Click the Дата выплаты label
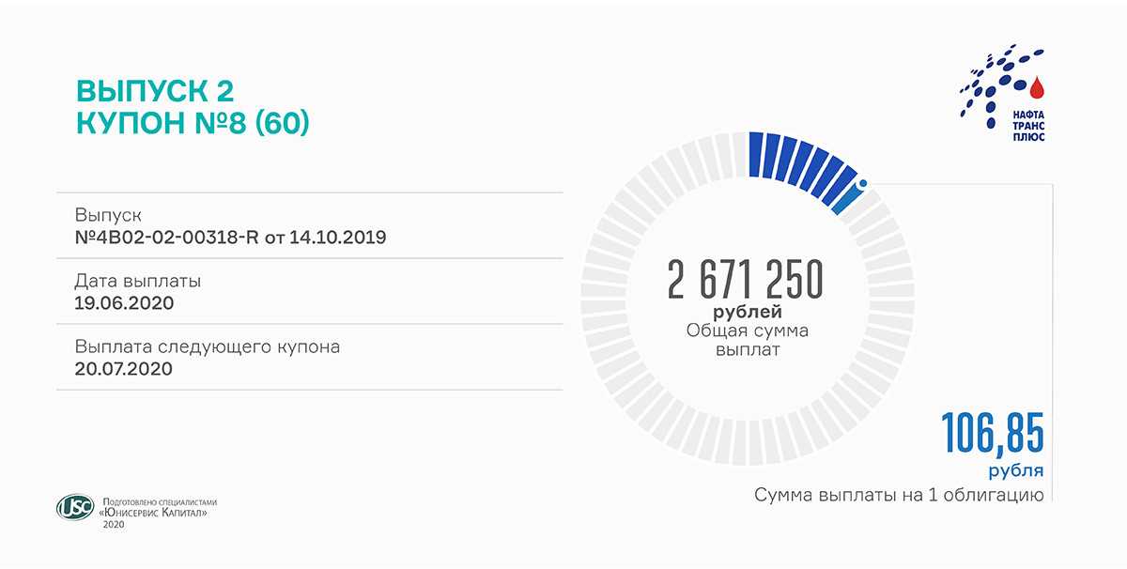This screenshot has width=1127, height=569. coord(137,281)
